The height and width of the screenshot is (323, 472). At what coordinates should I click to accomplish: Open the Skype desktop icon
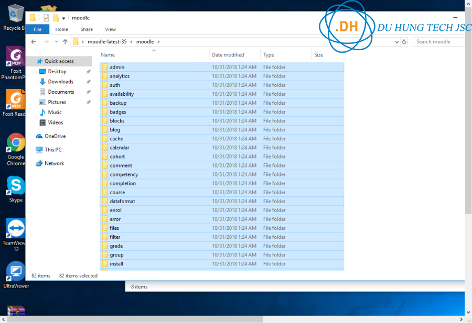pos(16,190)
